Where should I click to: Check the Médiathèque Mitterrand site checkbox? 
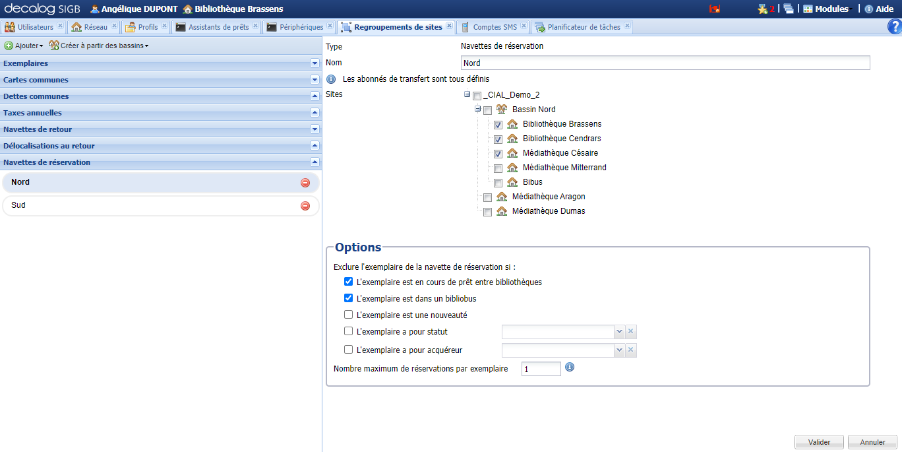click(x=498, y=168)
